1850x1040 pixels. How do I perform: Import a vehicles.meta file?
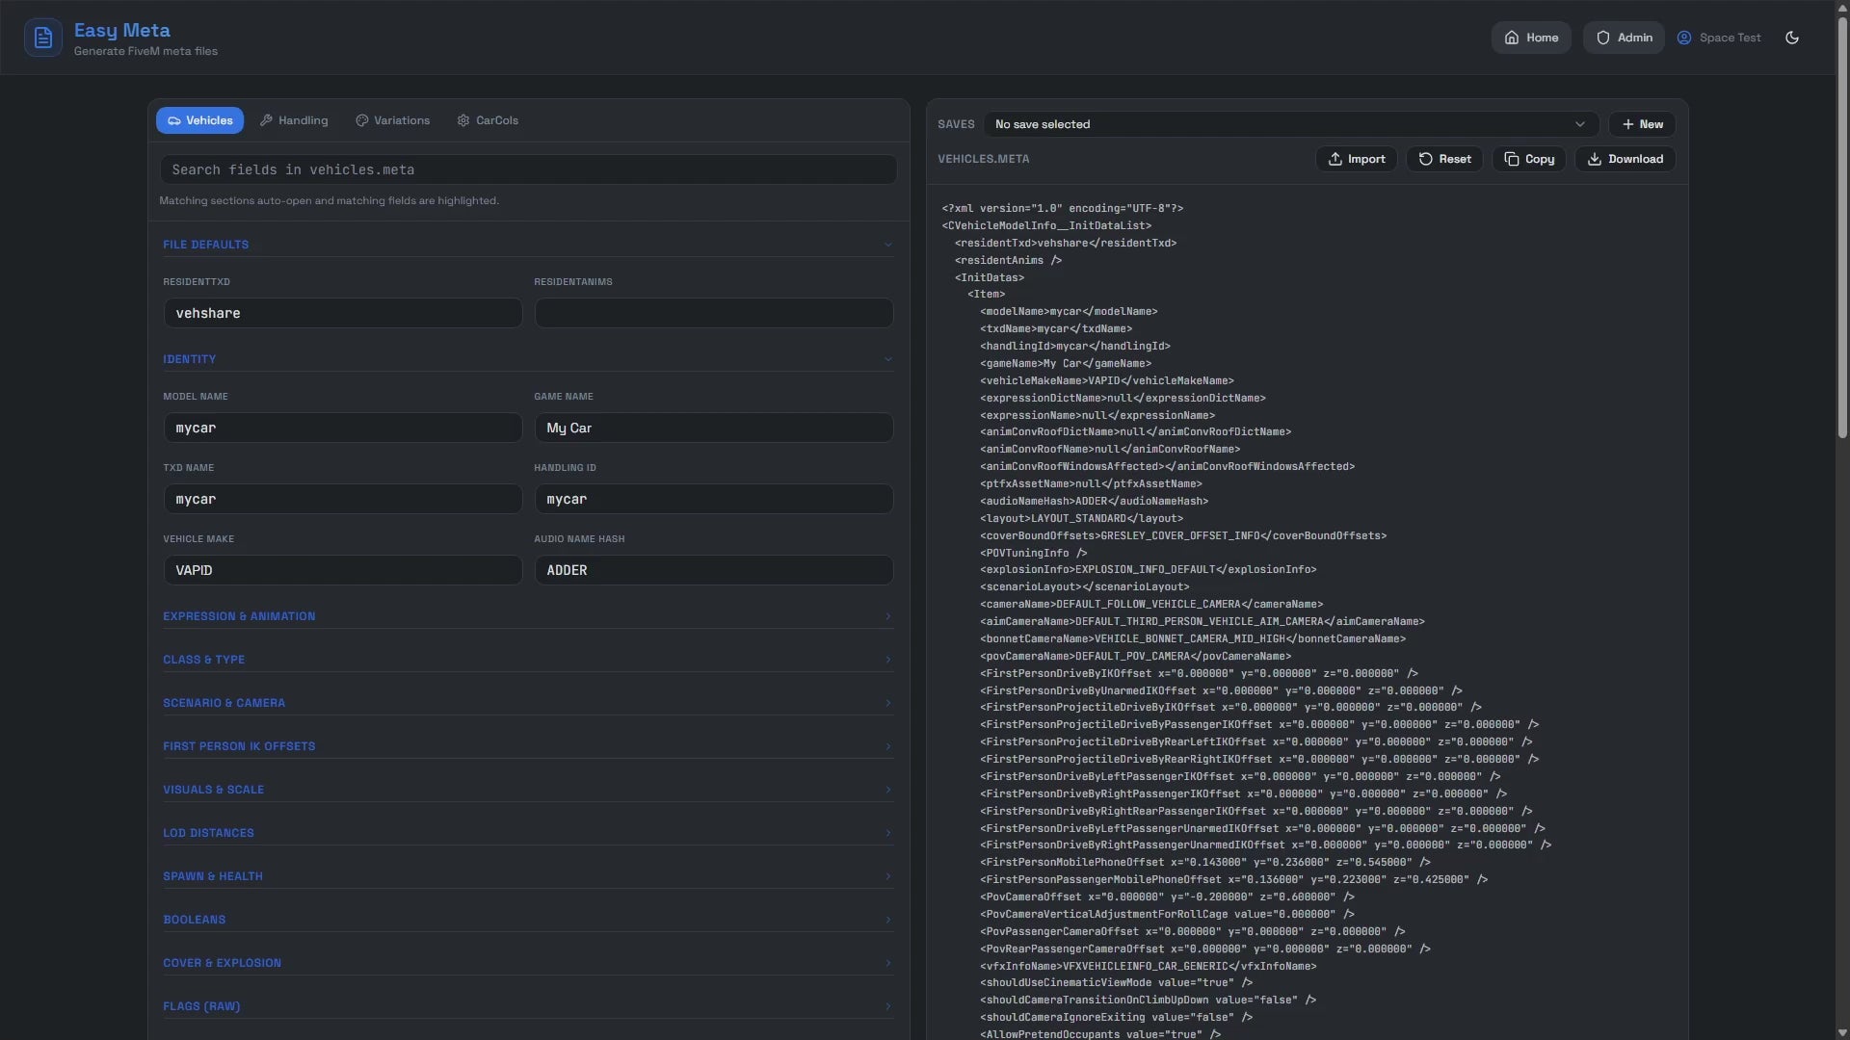click(x=1356, y=159)
